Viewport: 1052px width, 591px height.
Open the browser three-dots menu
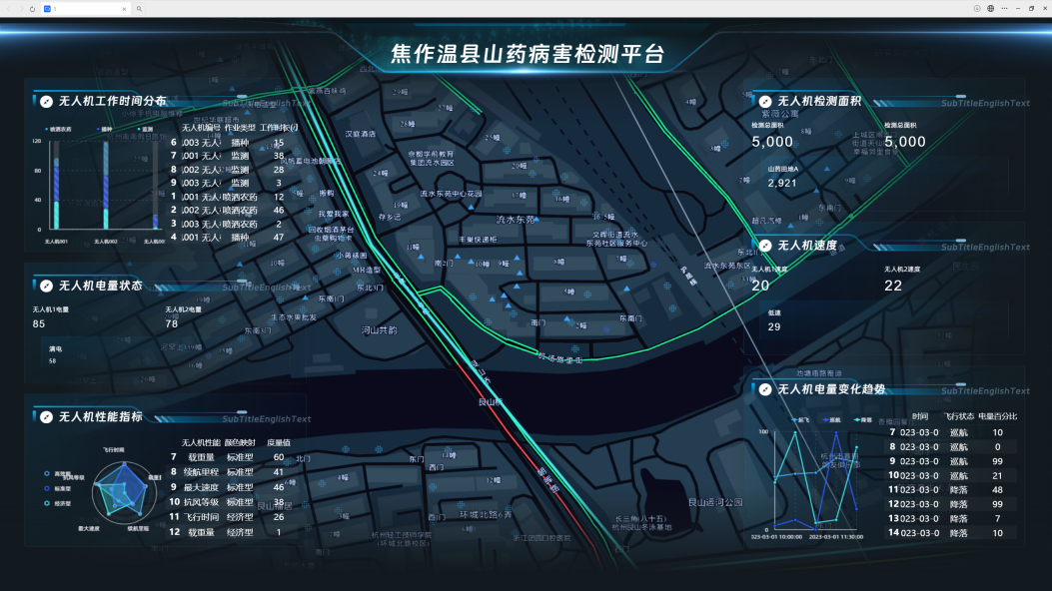pyautogui.click(x=1004, y=9)
